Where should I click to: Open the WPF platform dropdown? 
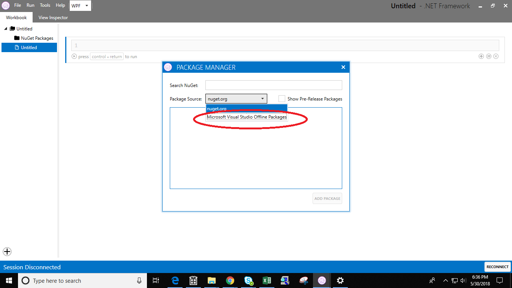pyautogui.click(x=80, y=6)
